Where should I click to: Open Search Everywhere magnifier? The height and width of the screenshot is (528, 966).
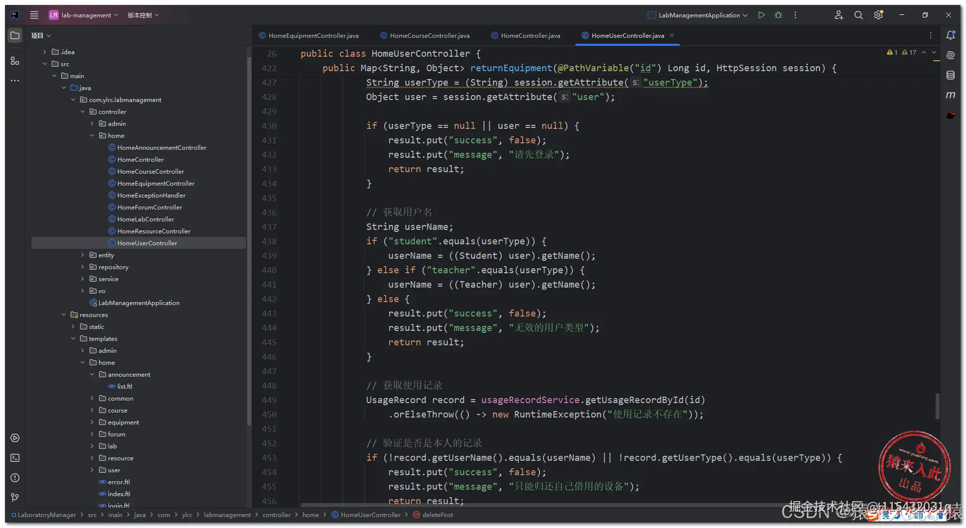(x=859, y=15)
